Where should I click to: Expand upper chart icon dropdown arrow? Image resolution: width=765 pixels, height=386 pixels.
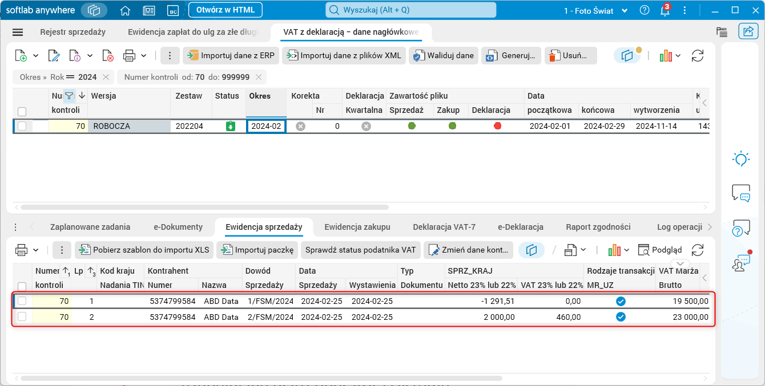click(678, 55)
